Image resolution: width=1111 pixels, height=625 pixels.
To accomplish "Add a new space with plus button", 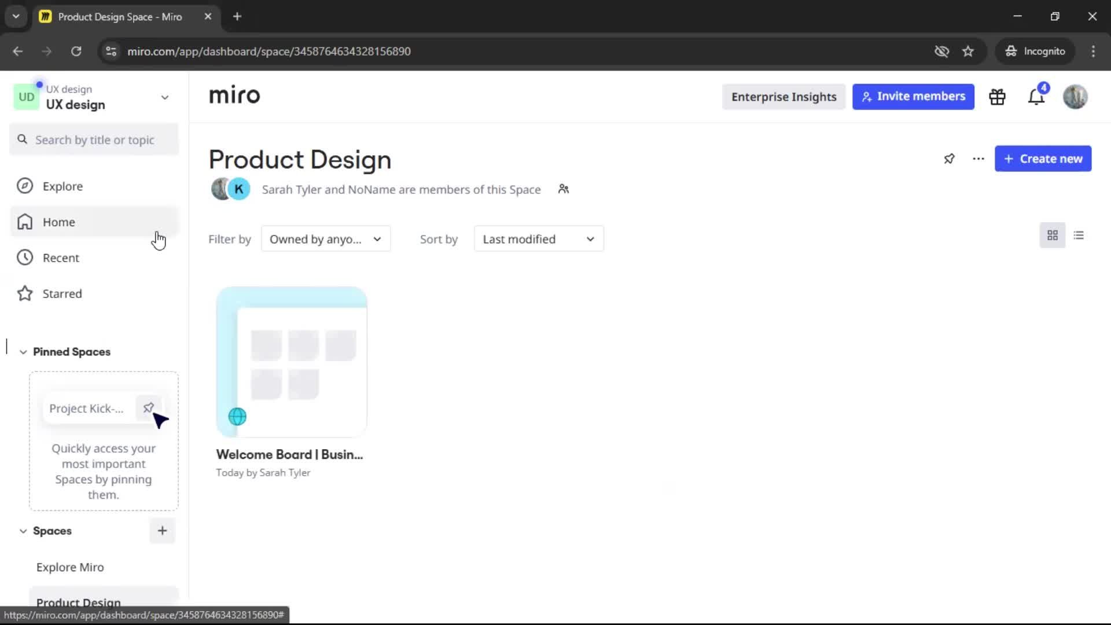I will pyautogui.click(x=162, y=531).
